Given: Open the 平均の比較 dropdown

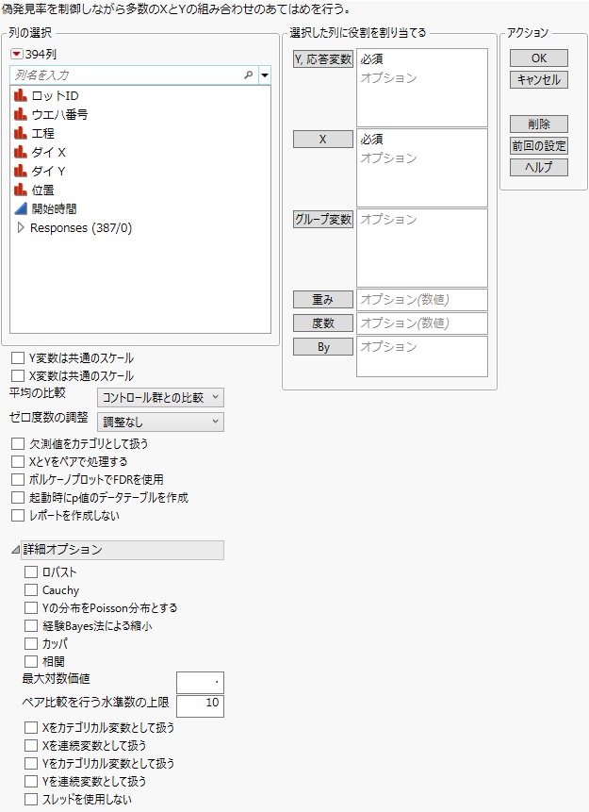Looking at the screenshot, I should pyautogui.click(x=160, y=398).
